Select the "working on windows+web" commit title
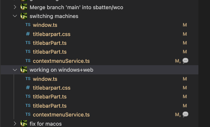 [x=61, y=70]
